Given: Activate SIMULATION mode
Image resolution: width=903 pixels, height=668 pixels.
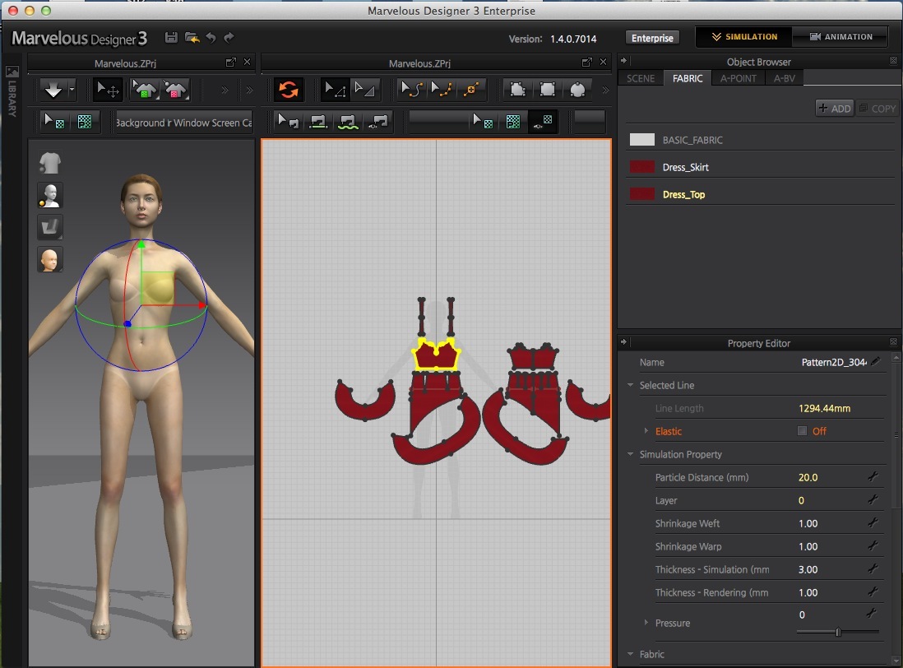Looking at the screenshot, I should point(744,37).
